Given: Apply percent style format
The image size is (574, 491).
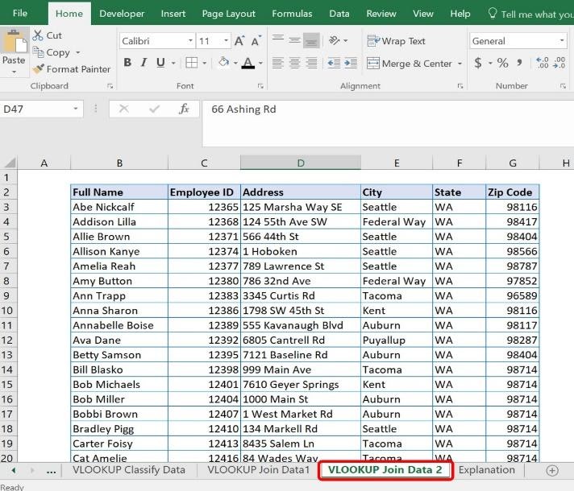Looking at the screenshot, I should [x=502, y=63].
